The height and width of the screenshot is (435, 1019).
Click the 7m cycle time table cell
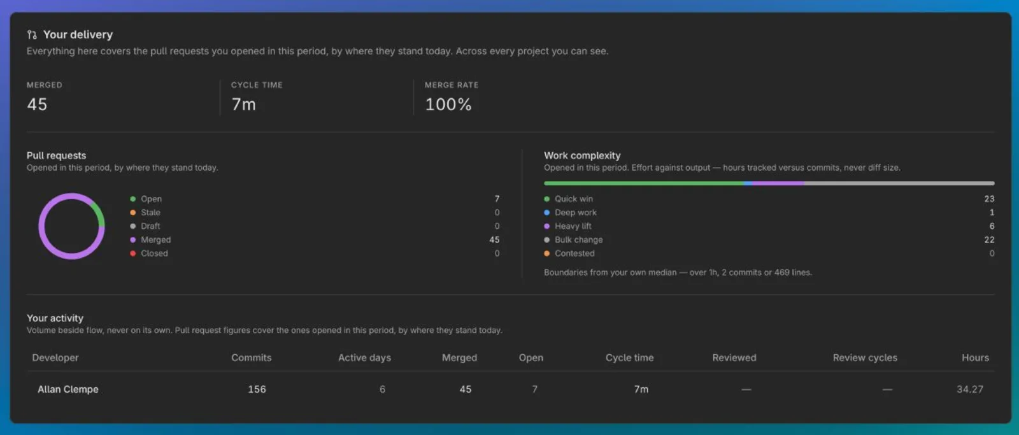[641, 389]
